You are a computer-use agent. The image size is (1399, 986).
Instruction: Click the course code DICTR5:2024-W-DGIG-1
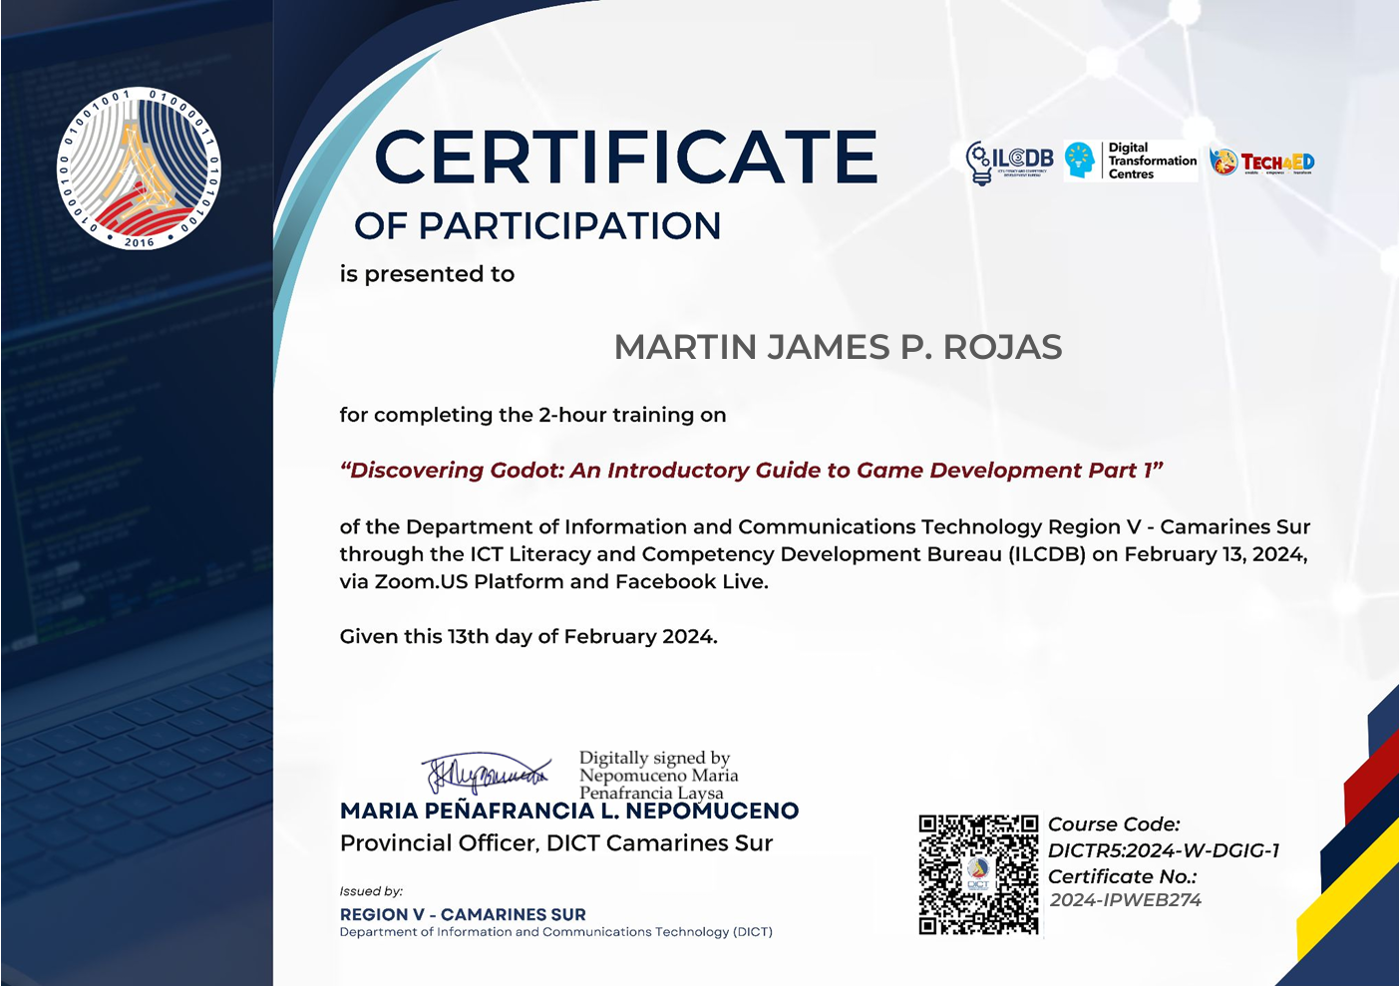[x=1163, y=850]
